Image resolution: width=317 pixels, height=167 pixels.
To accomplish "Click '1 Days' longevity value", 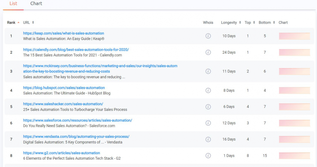I will [229, 156].
